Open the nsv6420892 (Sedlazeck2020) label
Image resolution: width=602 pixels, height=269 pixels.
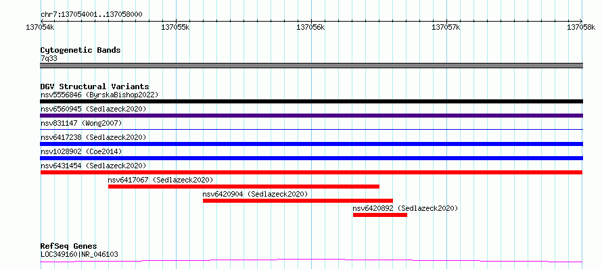(405, 208)
